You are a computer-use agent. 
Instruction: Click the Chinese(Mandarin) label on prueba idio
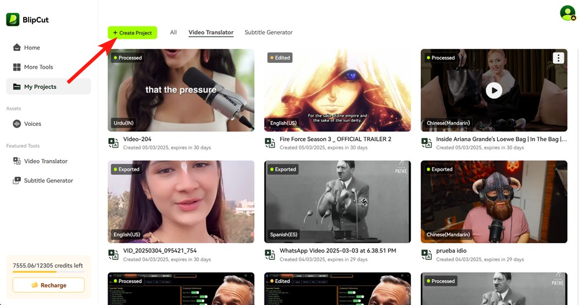click(448, 235)
